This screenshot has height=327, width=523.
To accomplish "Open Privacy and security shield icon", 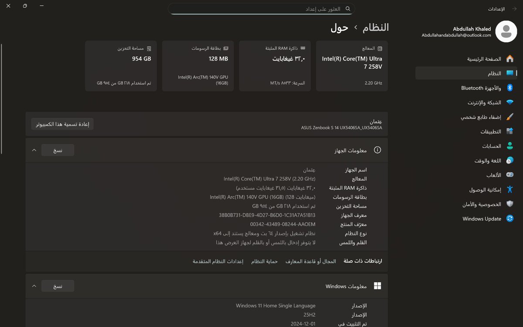I will click(509, 204).
